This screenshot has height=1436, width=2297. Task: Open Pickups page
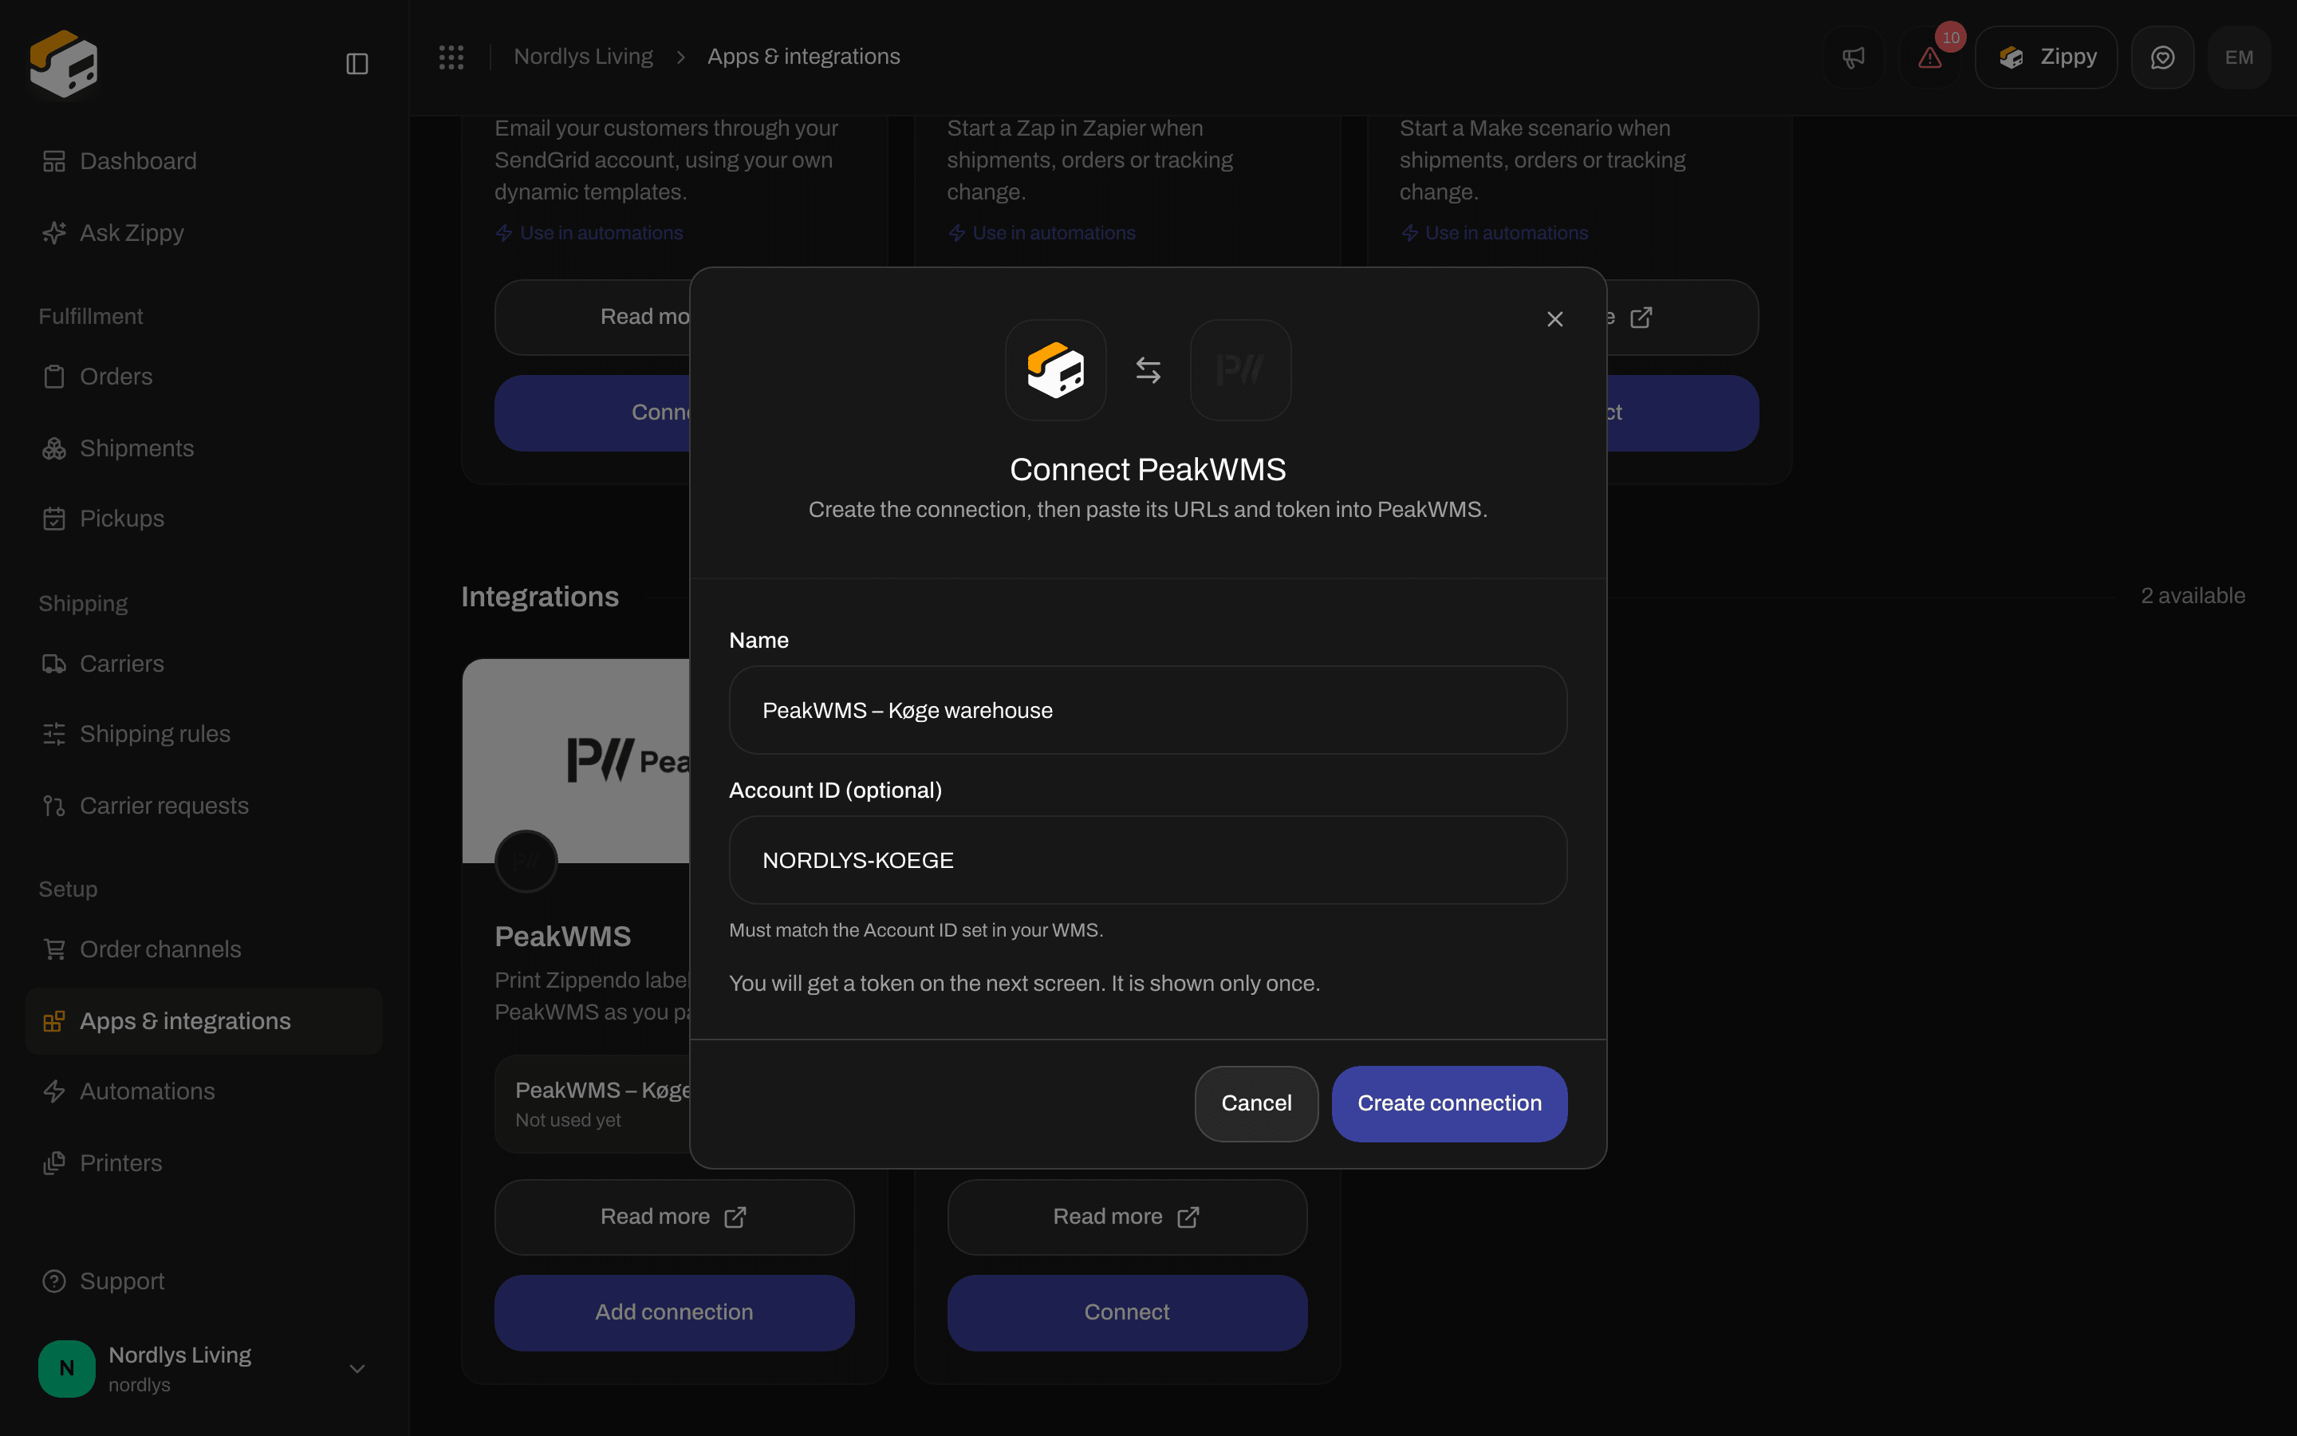204,519
